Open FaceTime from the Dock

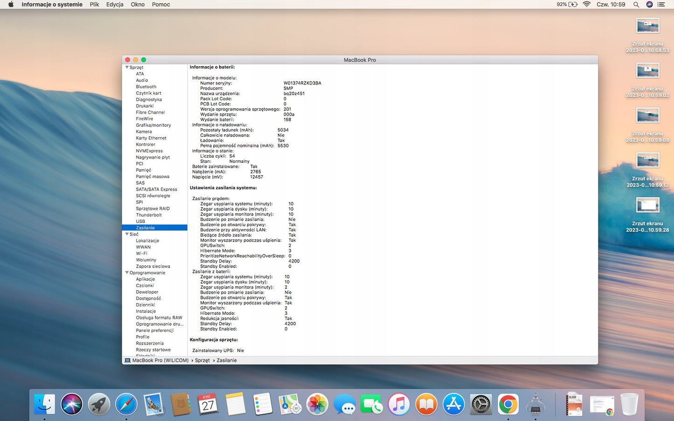(x=371, y=404)
